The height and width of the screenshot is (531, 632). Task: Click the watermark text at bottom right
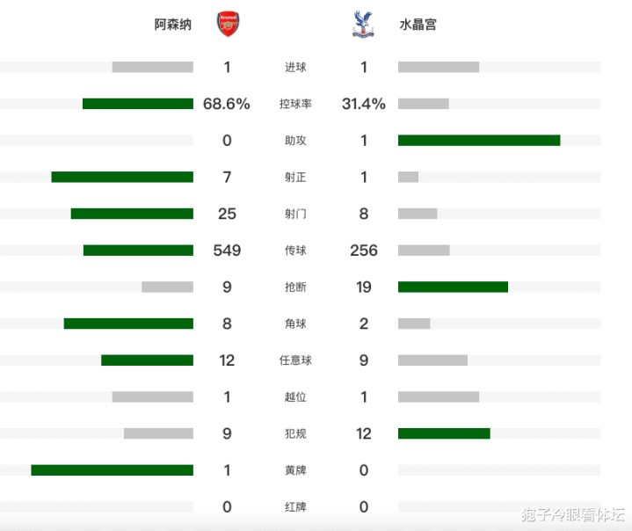point(571,514)
